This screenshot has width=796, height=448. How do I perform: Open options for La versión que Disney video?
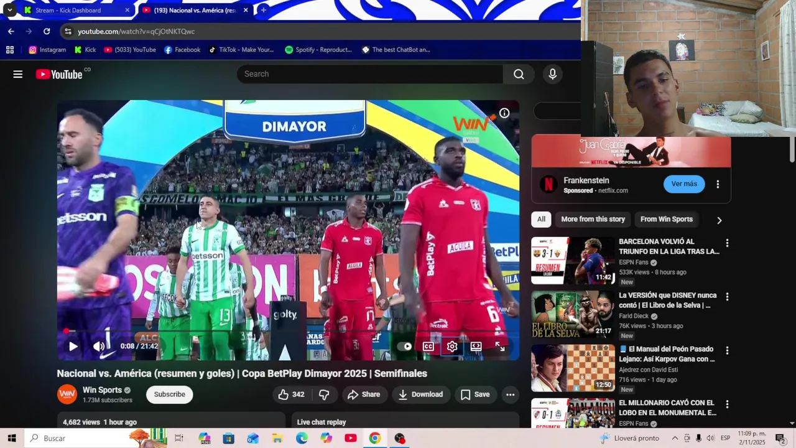pyautogui.click(x=727, y=297)
